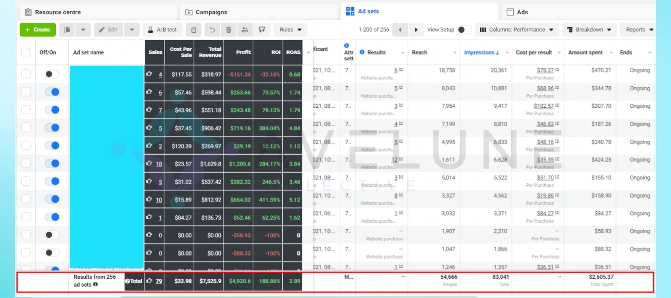Click the Edit button
The image size is (671, 298).
tap(109, 30)
